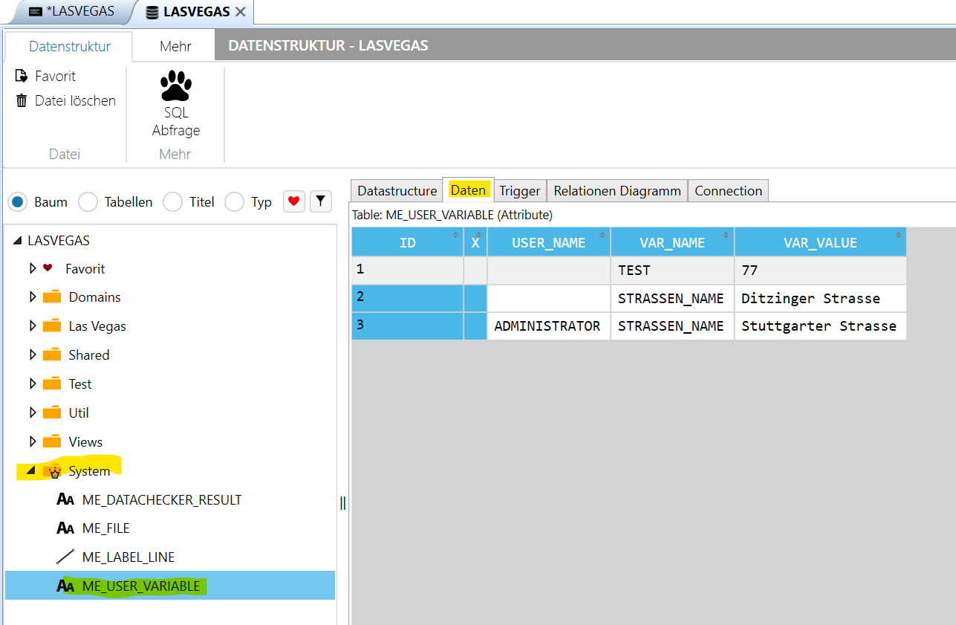Open the Mehr ribbon tab
956x625 pixels.
point(175,46)
